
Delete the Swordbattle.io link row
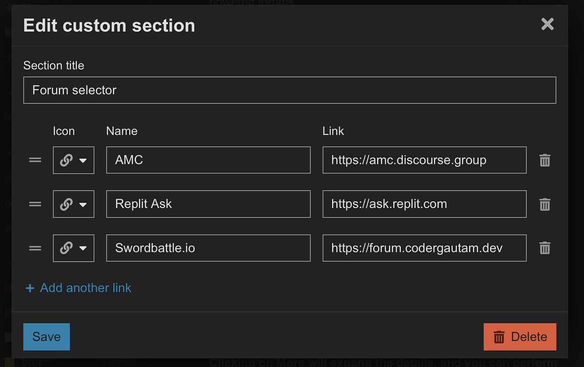click(x=545, y=248)
